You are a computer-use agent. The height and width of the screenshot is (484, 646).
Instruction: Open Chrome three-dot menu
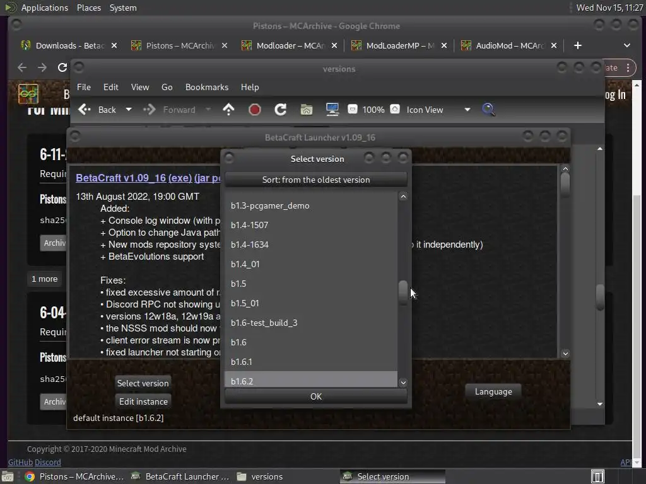pos(628,67)
